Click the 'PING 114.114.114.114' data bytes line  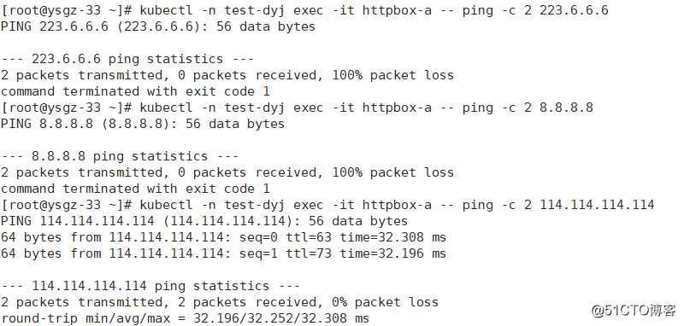204,222
